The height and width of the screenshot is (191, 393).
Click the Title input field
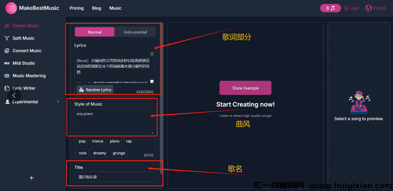click(115, 177)
